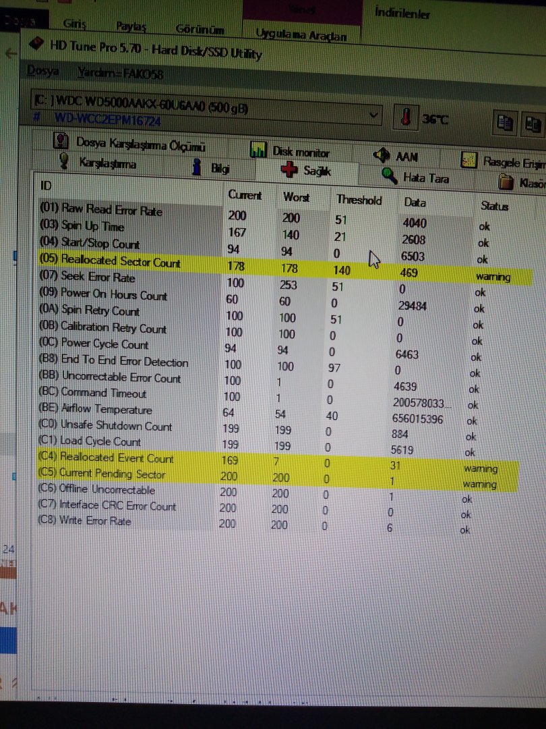Click the Current column header
The image size is (546, 729).
245,195
